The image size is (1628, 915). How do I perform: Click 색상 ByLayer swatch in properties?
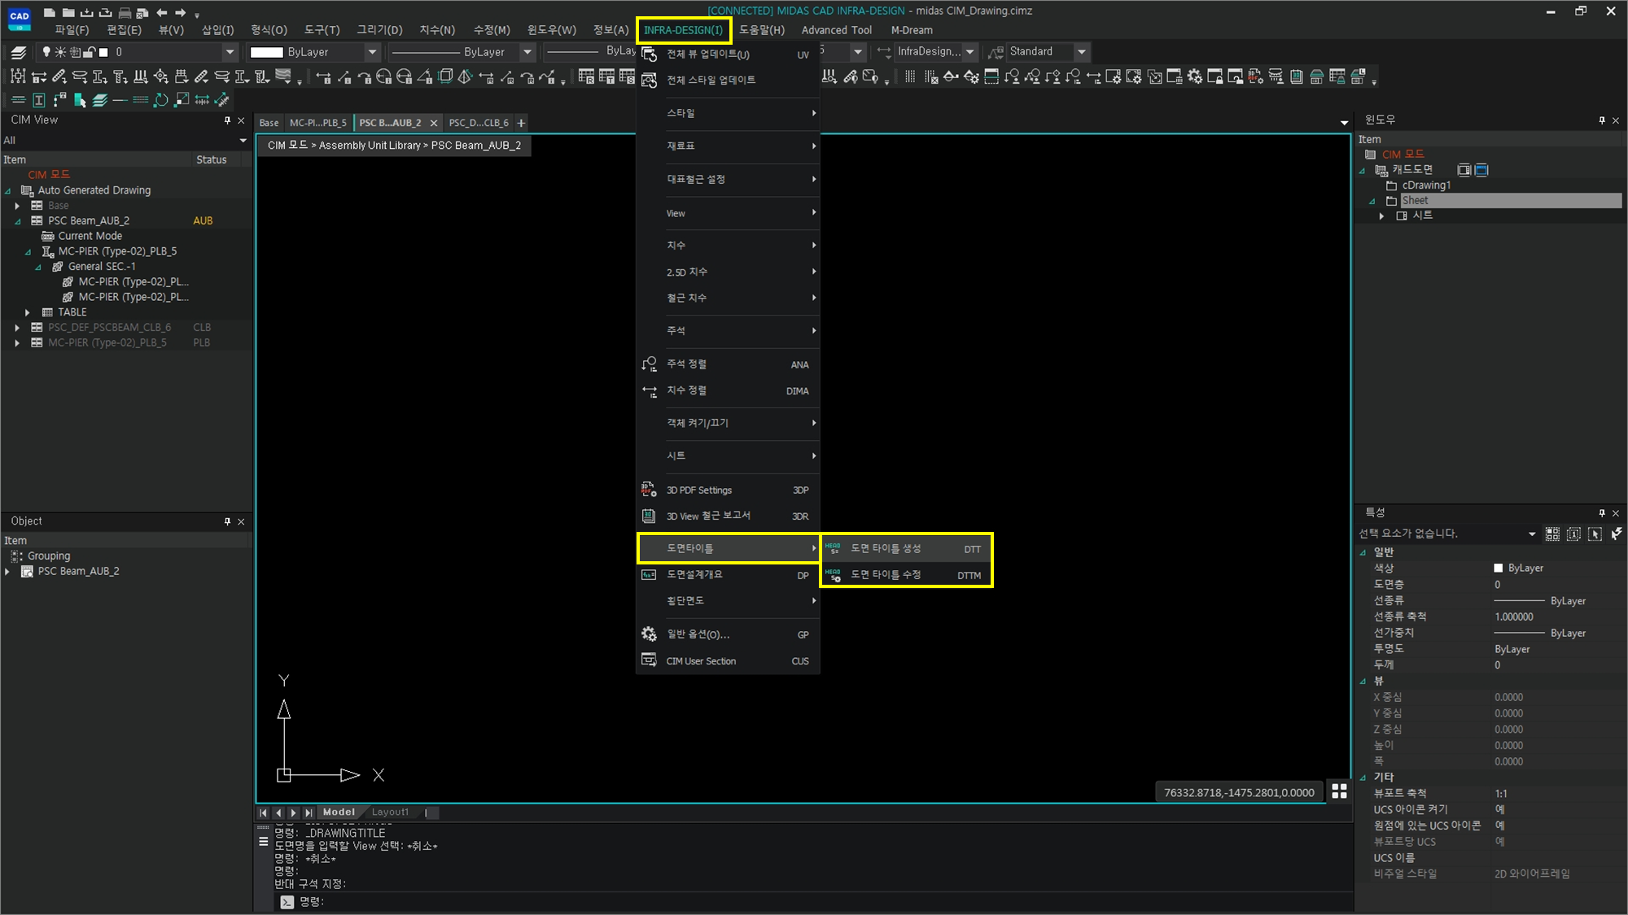[x=1498, y=569]
